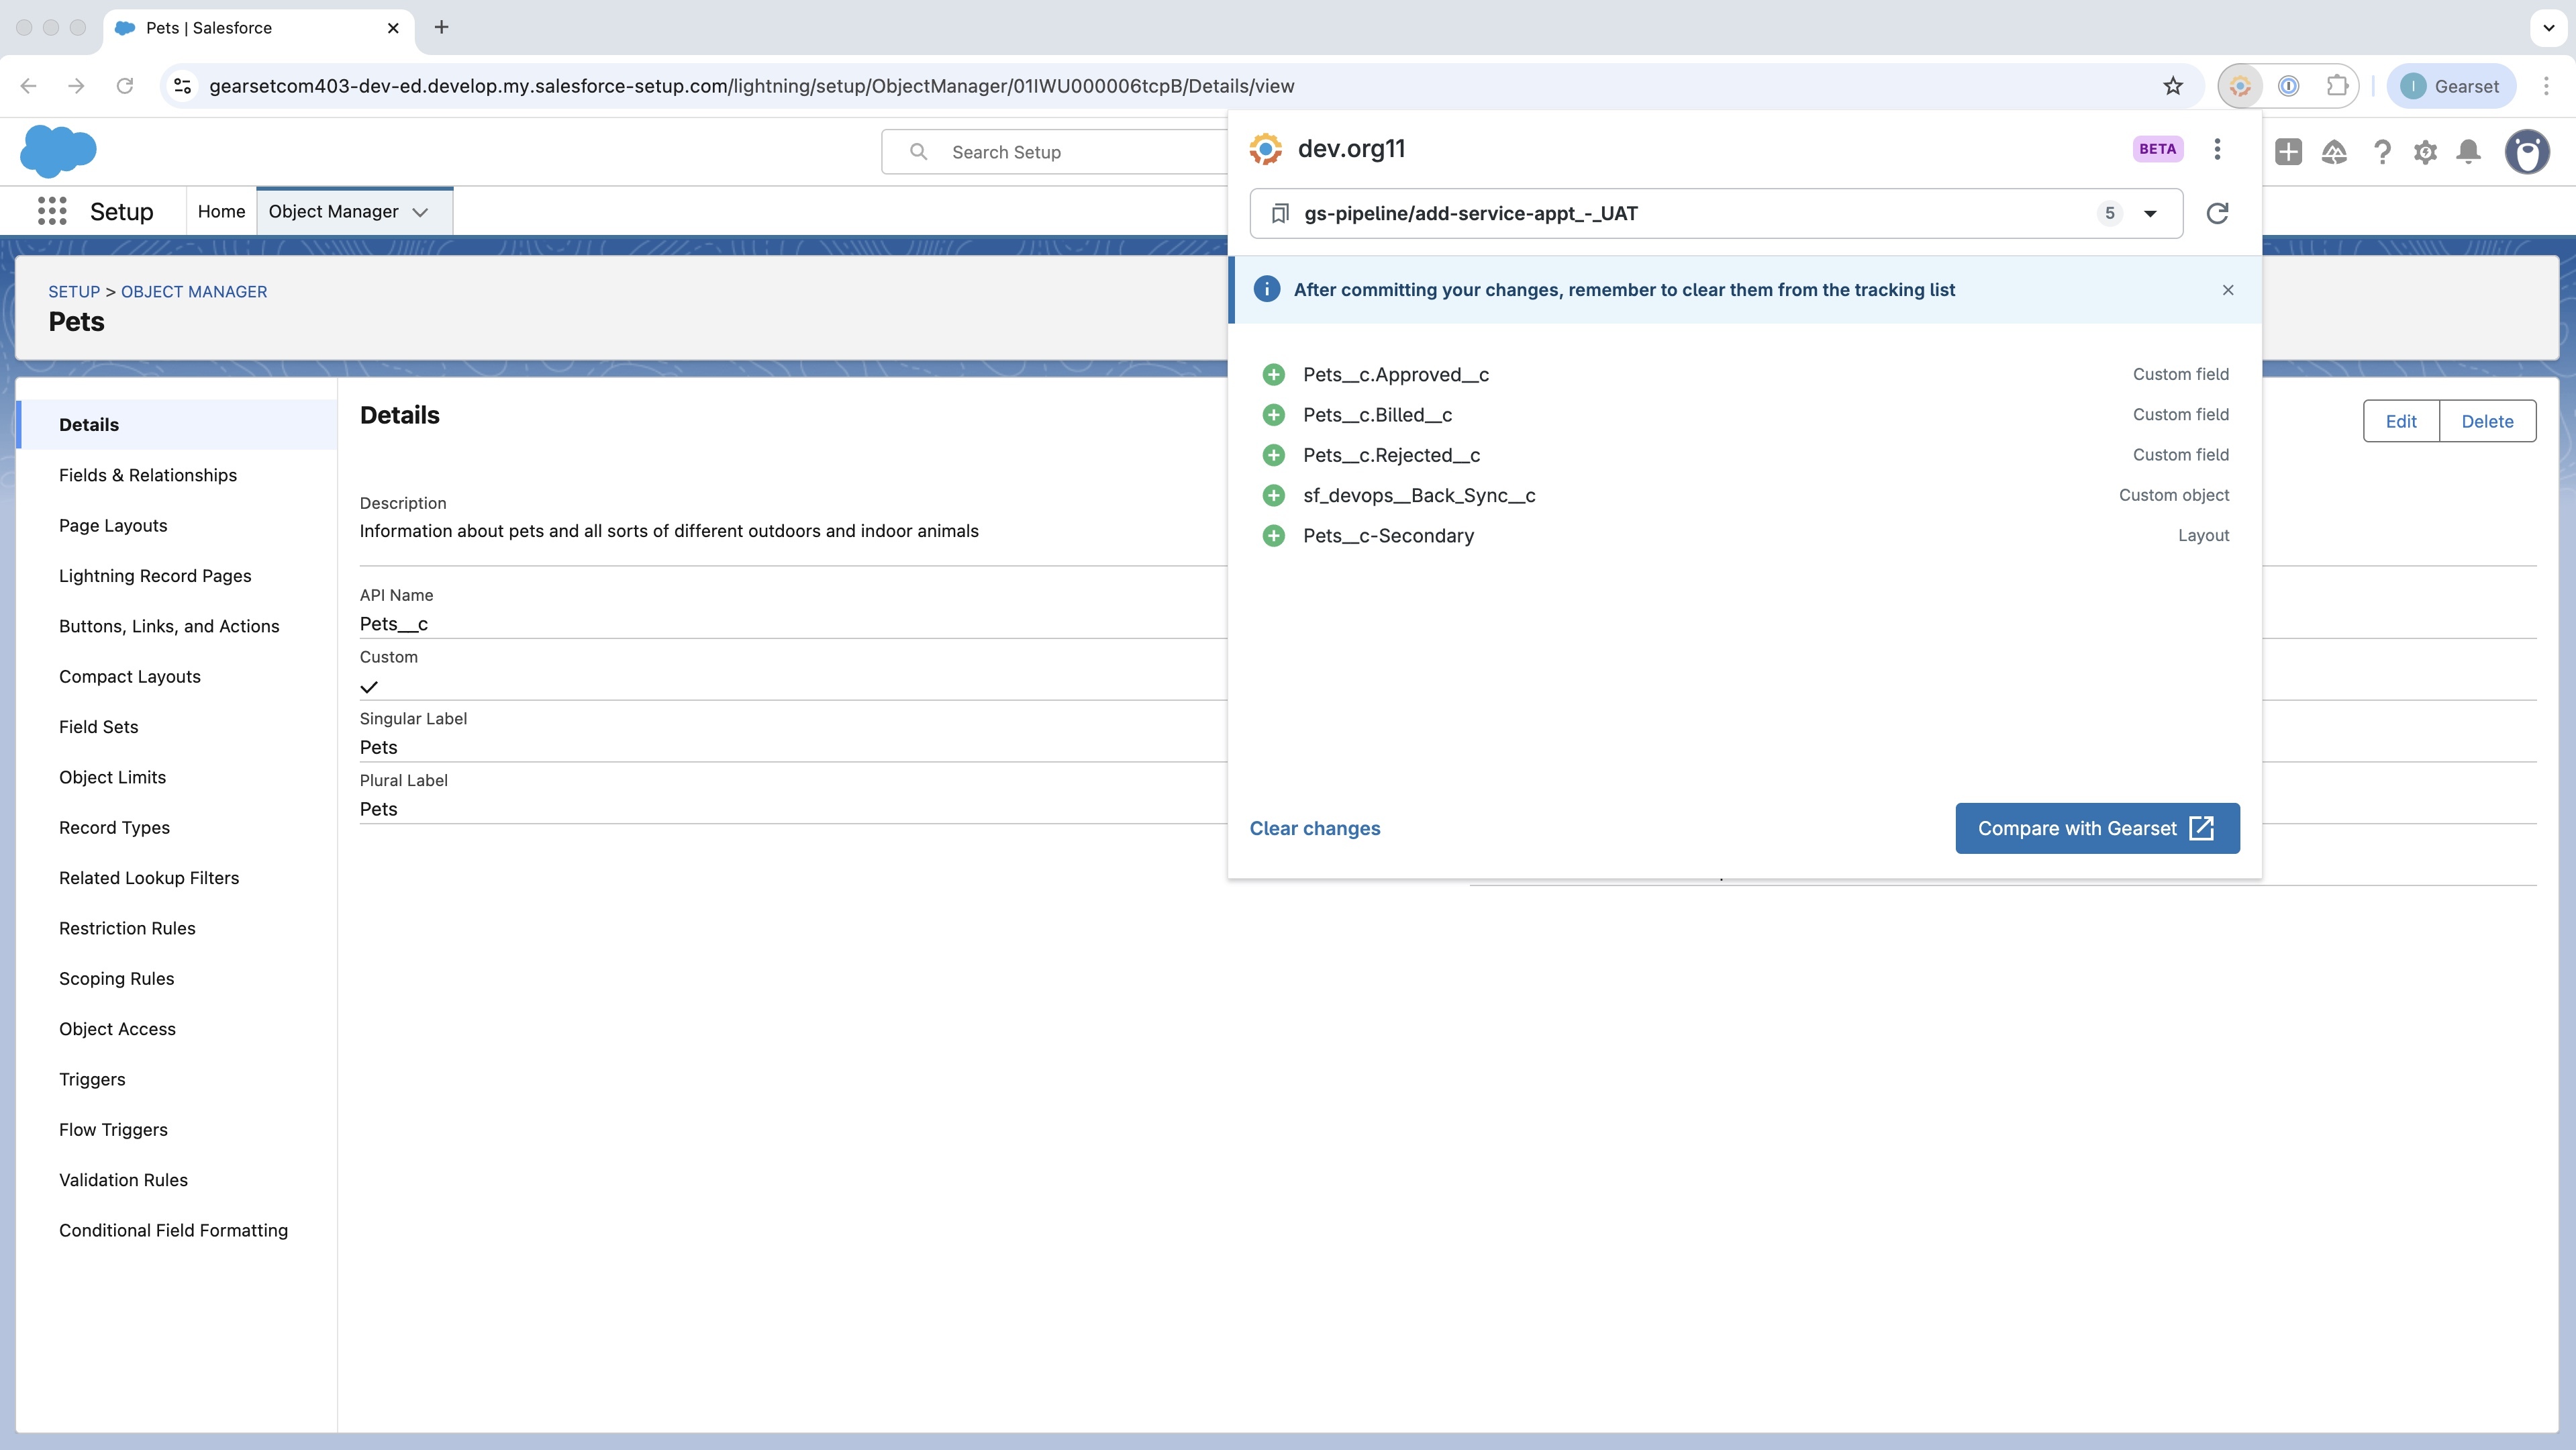Select the Gearset extension pin in the address bar
2576x1450 pixels.
(2240, 86)
